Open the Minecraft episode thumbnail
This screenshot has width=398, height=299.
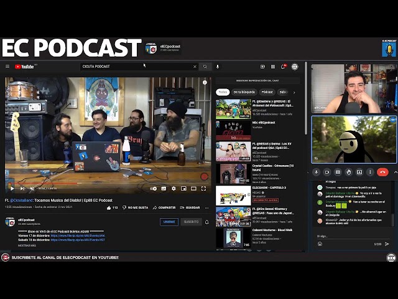coord(233,109)
